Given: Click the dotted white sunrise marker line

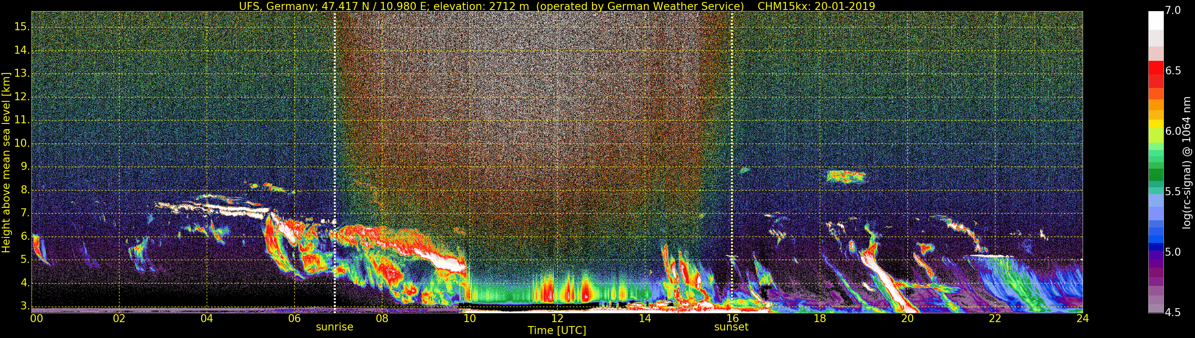Looking at the screenshot, I should point(335,162).
